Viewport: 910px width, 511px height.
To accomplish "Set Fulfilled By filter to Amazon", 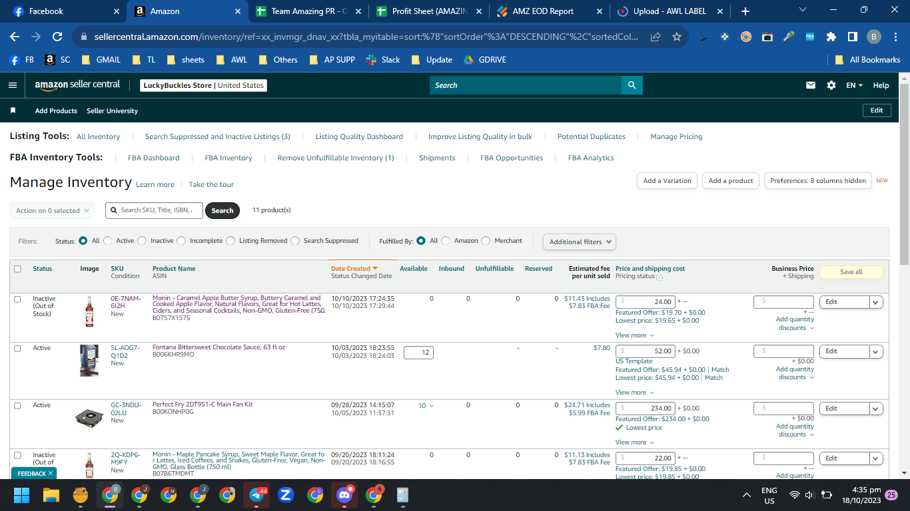I will click(446, 241).
